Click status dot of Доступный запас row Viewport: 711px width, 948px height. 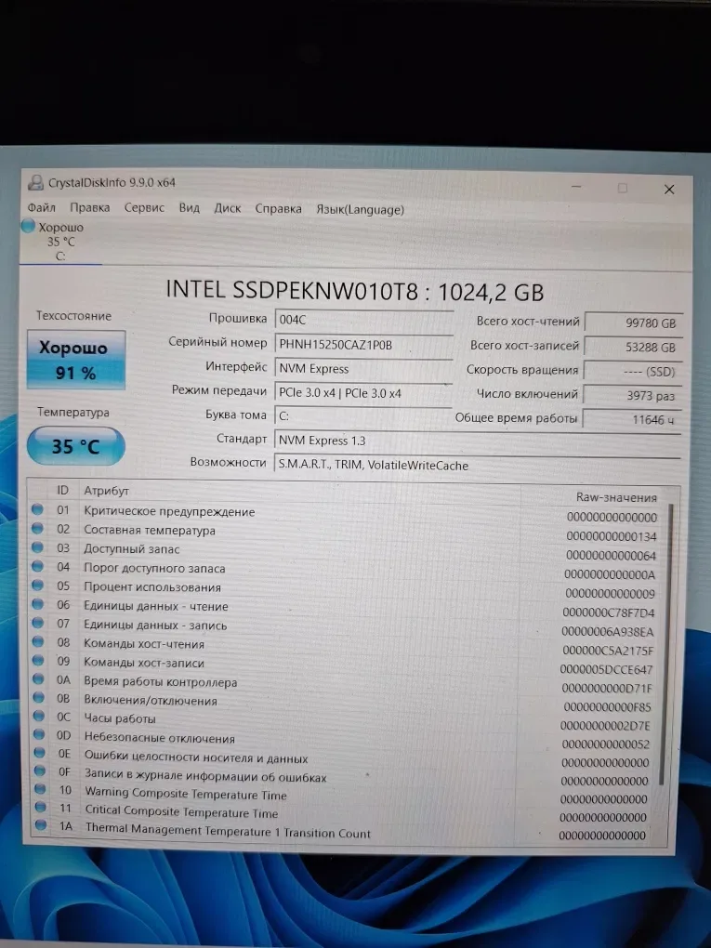(37, 547)
